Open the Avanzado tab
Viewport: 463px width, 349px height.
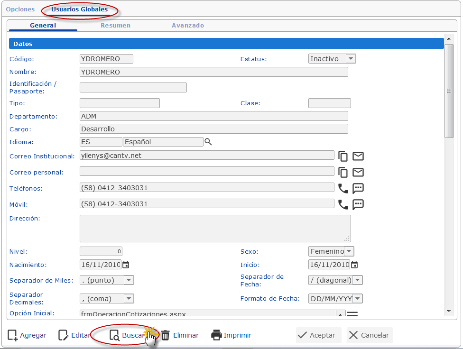click(188, 26)
